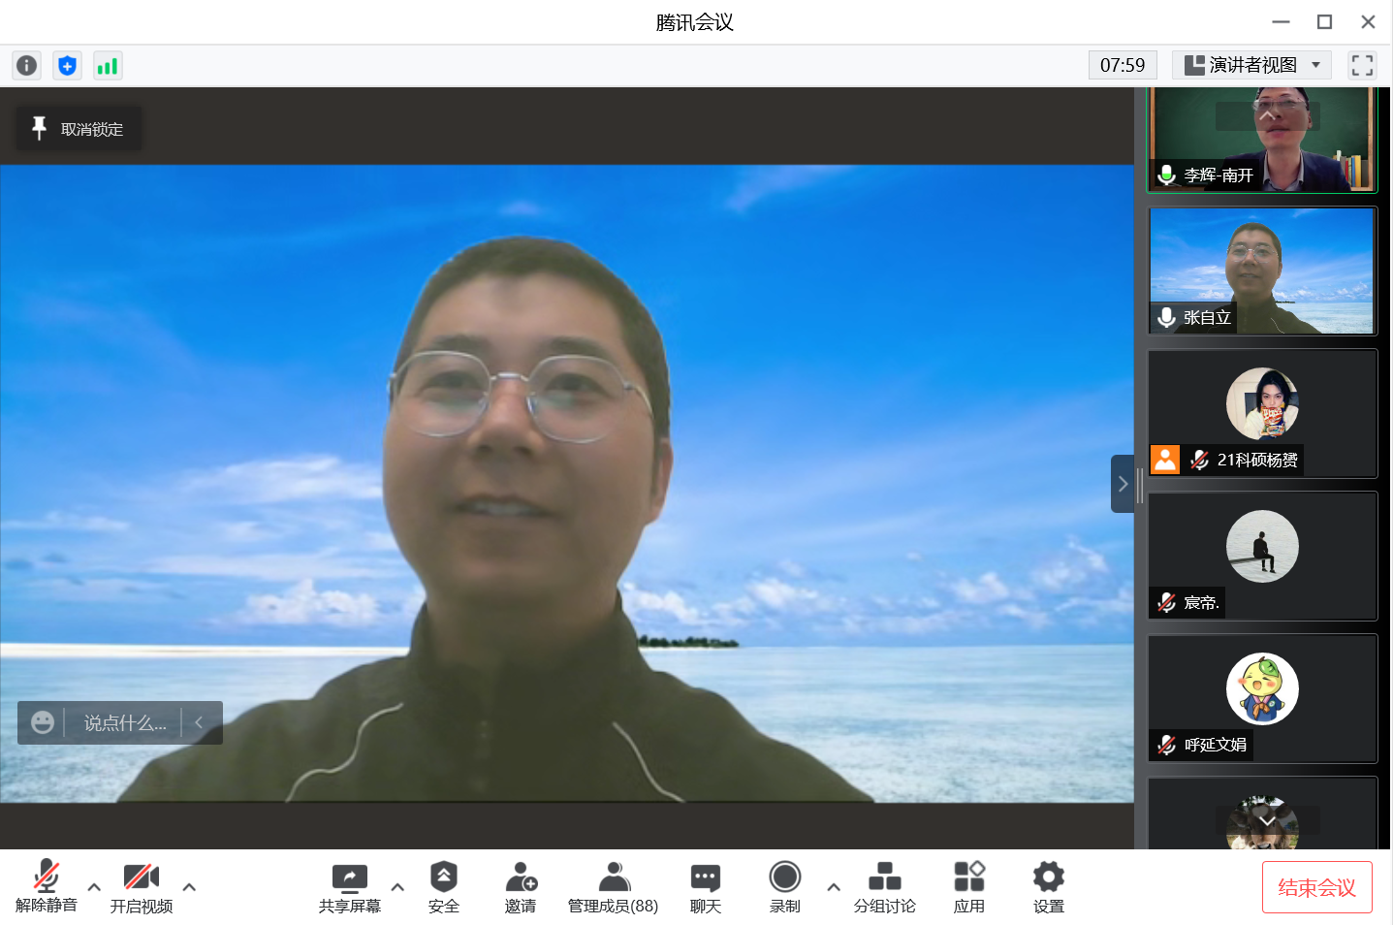Open the Share Screen (共享屏幕) tool
This screenshot has width=1393, height=925.
click(349, 886)
